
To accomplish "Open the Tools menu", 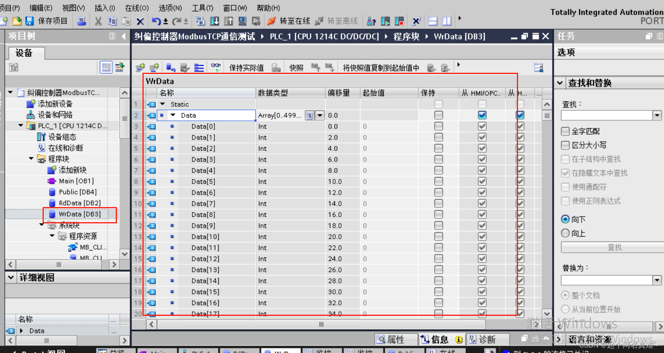I will tap(202, 8).
